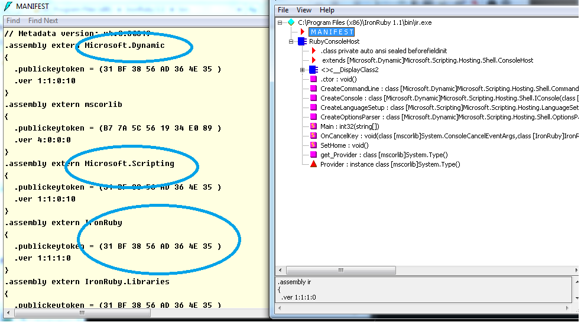This screenshot has width=581, height=322.
Task: Expand the <>c__DisplayClass2 node
Action: [303, 70]
